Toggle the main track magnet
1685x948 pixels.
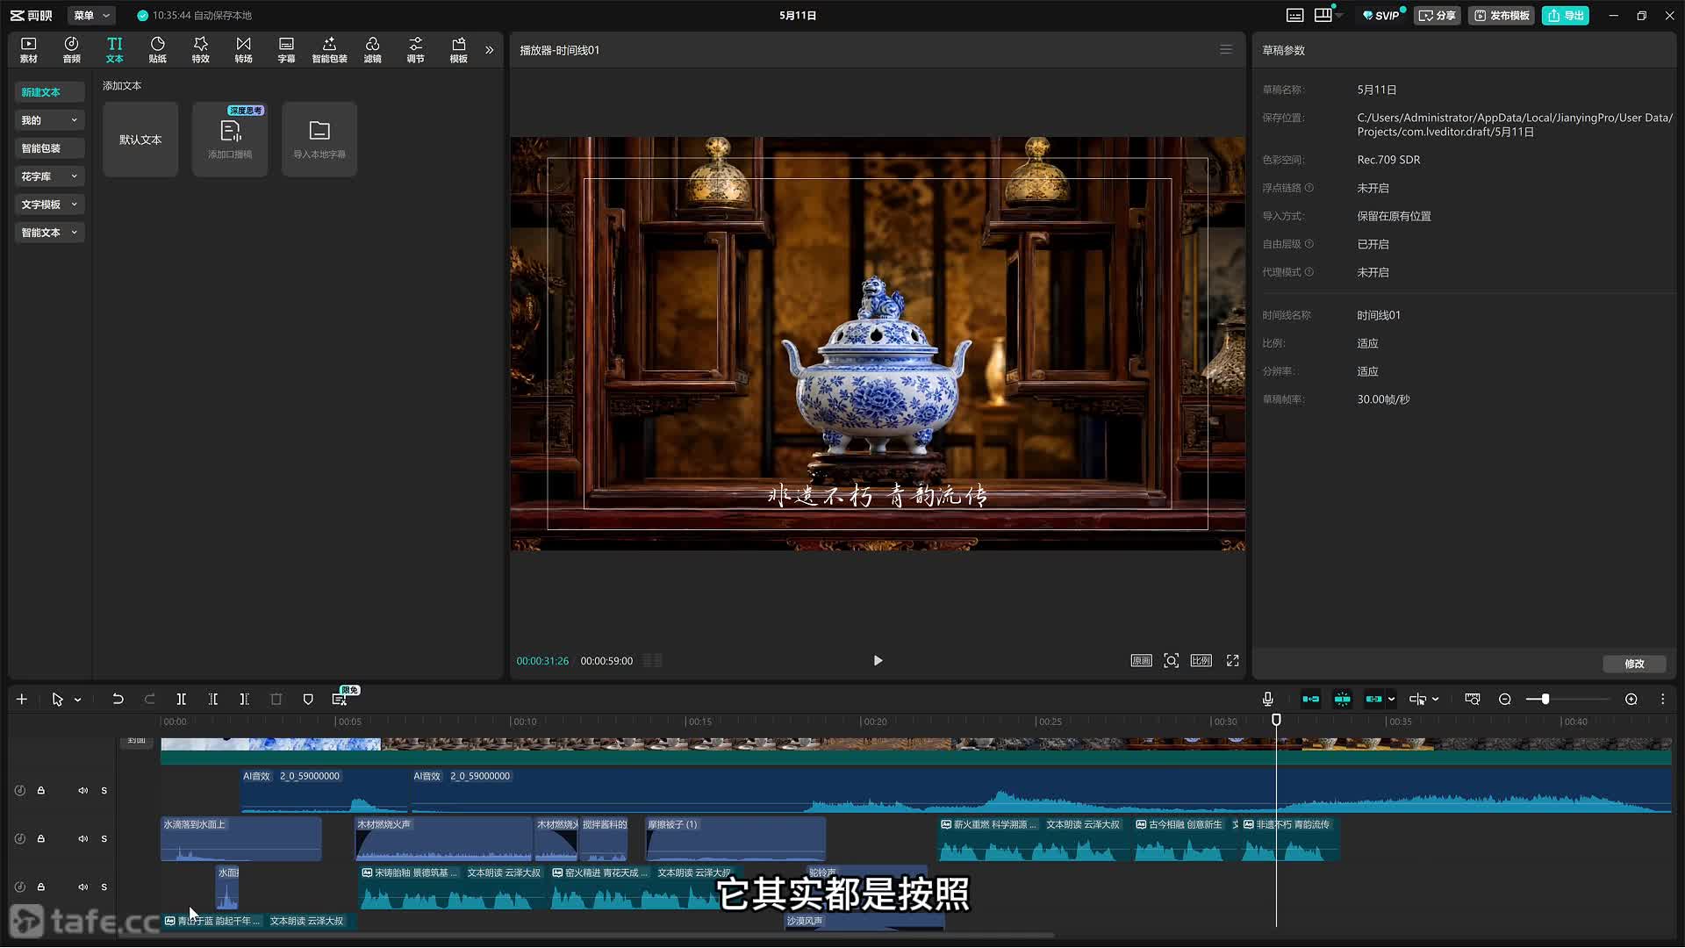click(x=1310, y=700)
